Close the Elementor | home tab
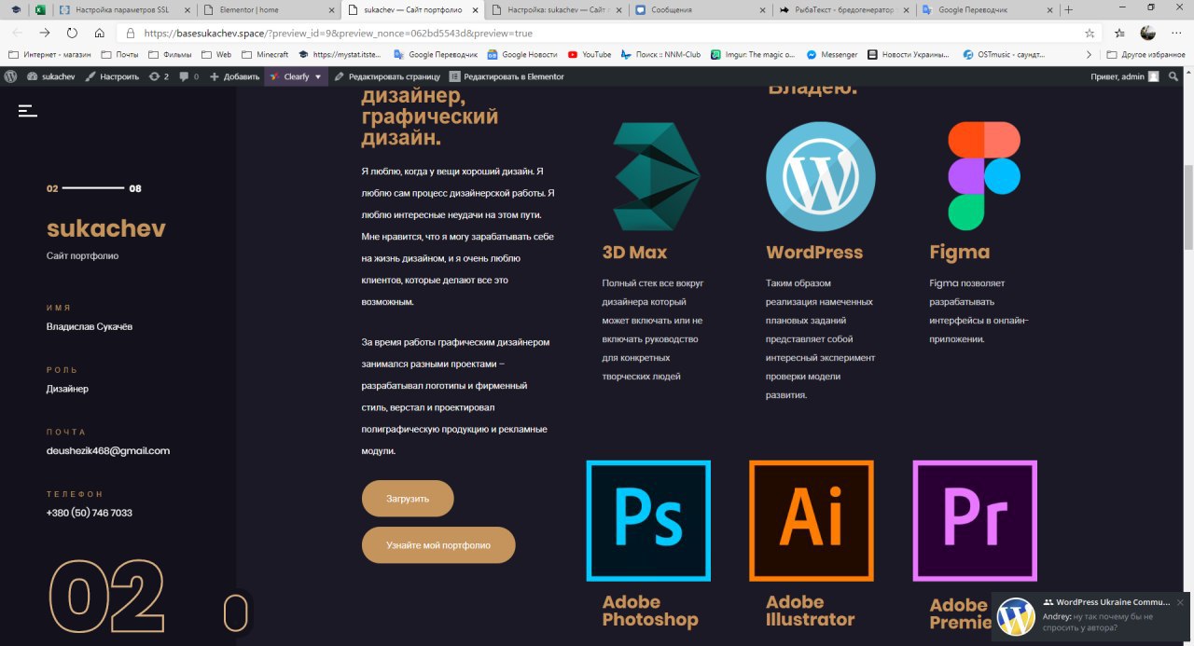The image size is (1194, 646). point(329,9)
